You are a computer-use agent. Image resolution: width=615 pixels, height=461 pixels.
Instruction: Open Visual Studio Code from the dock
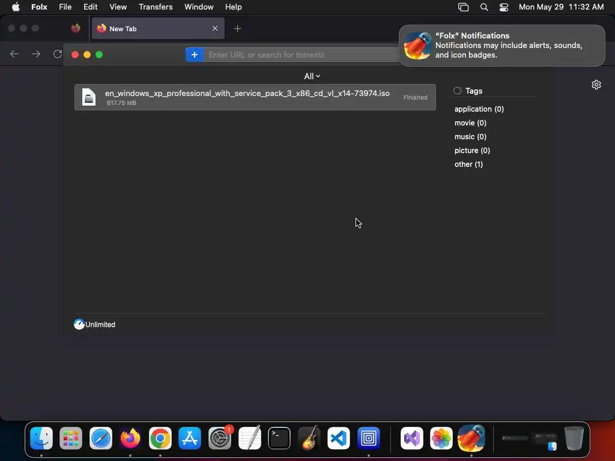[x=339, y=438]
